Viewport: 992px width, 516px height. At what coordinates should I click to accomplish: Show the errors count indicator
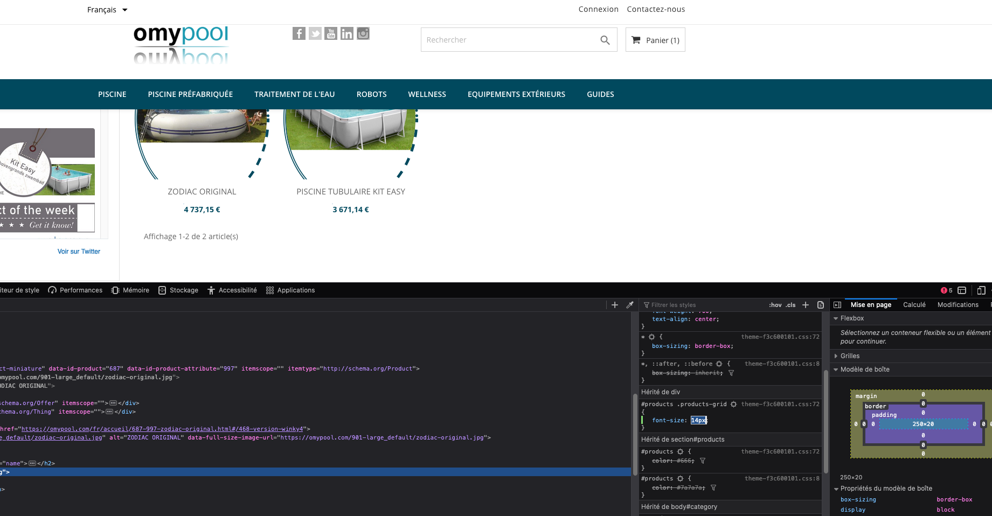pos(947,290)
